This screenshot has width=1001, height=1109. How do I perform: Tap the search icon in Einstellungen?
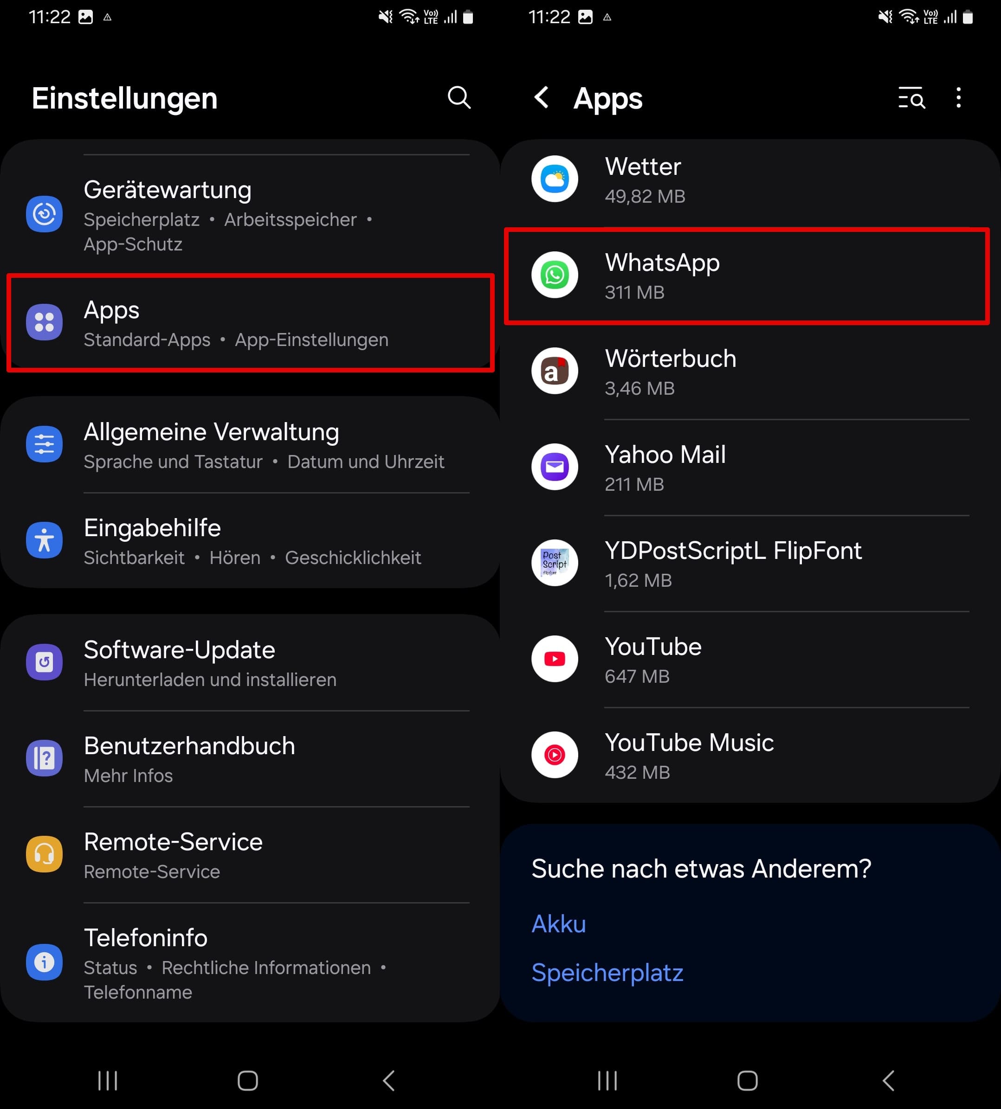(x=459, y=98)
